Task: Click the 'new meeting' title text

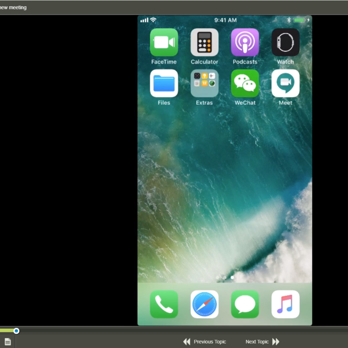Action: pyautogui.click(x=13, y=7)
